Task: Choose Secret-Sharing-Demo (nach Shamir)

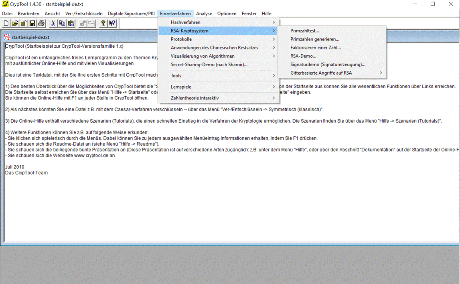Action: click(219, 65)
